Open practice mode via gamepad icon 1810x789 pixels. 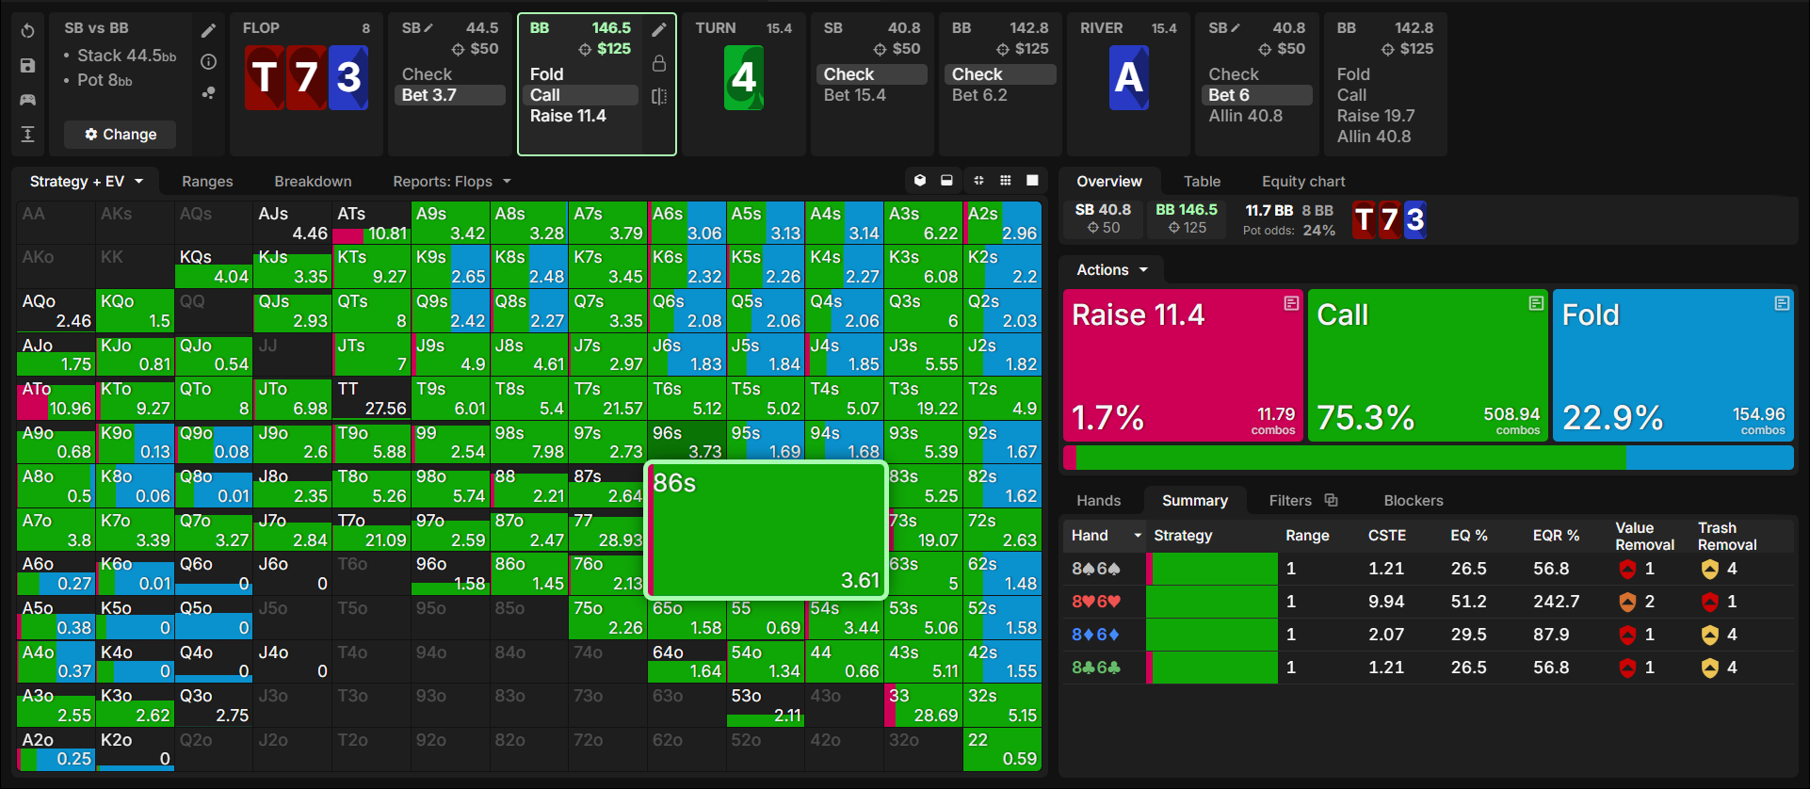[28, 100]
